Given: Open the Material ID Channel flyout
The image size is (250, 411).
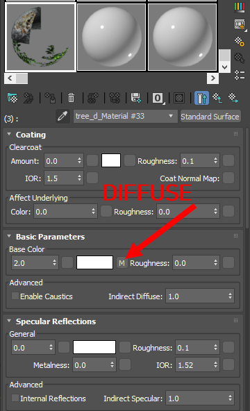Looking at the screenshot, I should tap(158, 99).
